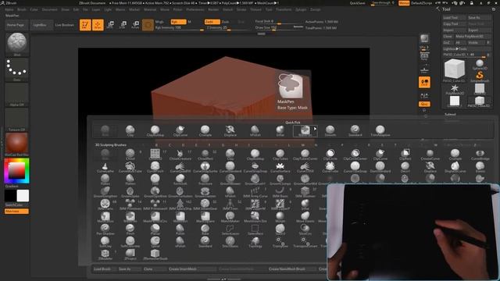The width and height of the screenshot is (500, 281).
Task: Select the IMM SpaceShip brush
Action: tap(180, 205)
